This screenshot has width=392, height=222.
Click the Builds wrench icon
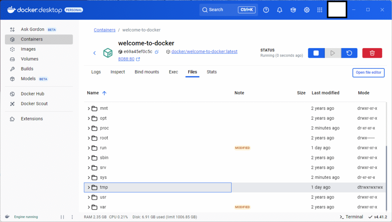(x=12, y=69)
